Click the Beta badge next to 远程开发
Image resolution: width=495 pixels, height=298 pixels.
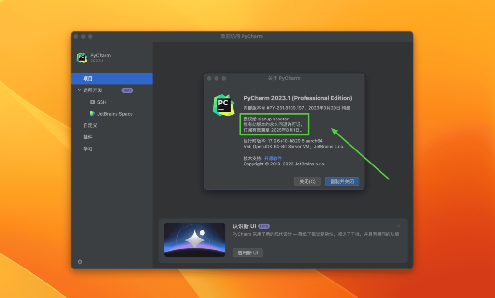tap(127, 90)
